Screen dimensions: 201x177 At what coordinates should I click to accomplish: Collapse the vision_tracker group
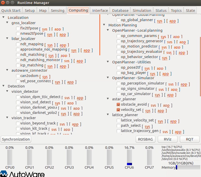coord(7,117)
